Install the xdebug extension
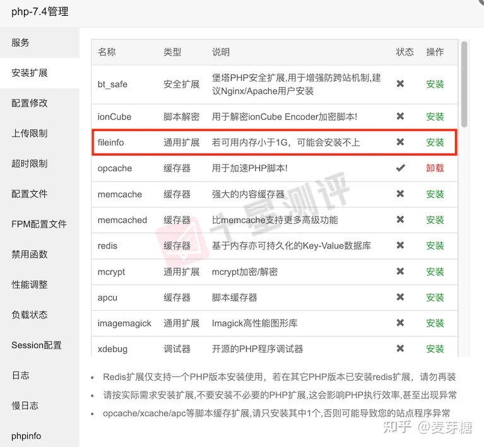The width and height of the screenshot is (484, 447). click(x=435, y=349)
